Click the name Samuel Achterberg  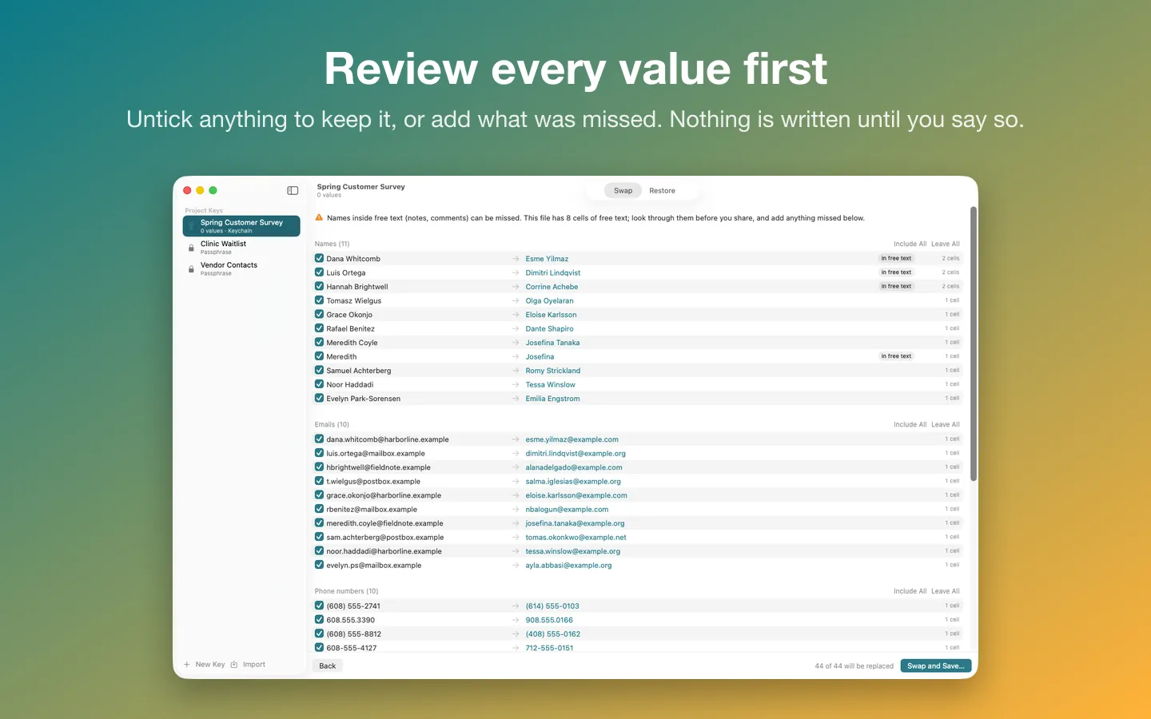(359, 371)
